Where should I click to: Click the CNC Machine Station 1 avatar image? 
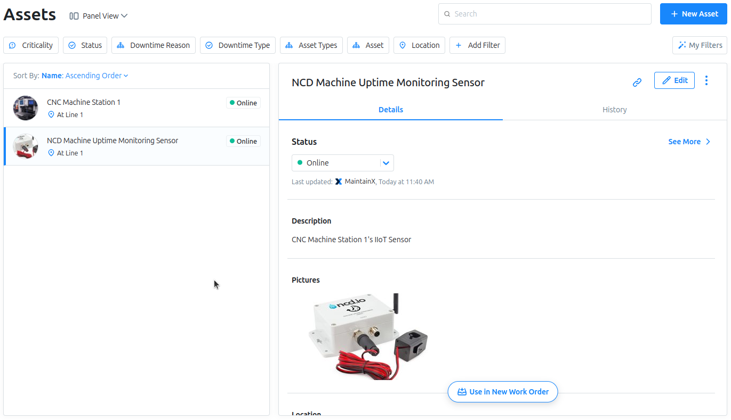pos(26,108)
